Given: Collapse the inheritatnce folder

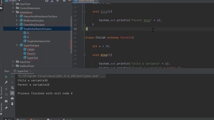Looking at the screenshot, I should point(13,12).
